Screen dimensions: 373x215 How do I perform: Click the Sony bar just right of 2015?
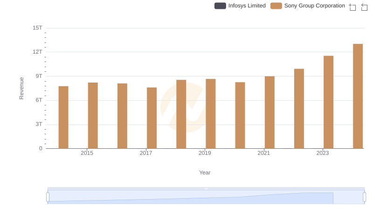point(93,116)
